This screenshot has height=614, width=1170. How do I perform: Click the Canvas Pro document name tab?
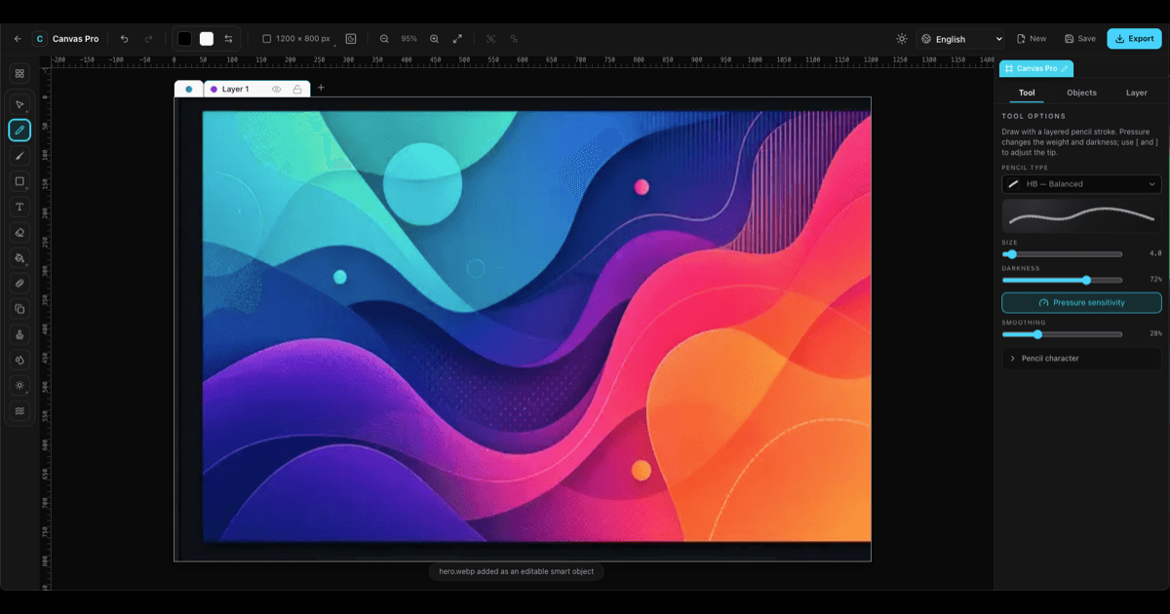click(1035, 68)
